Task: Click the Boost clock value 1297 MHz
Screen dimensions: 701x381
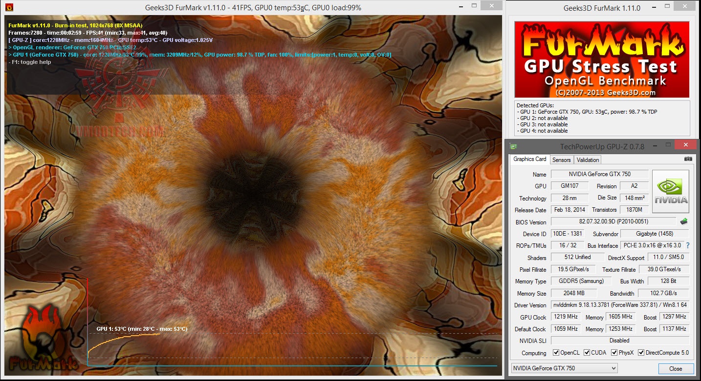Action: (675, 317)
